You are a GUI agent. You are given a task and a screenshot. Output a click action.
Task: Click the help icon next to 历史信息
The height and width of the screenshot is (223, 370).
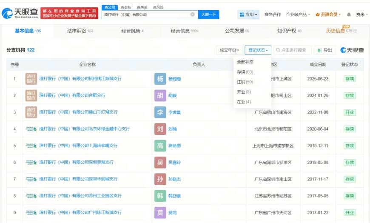[x=356, y=31]
